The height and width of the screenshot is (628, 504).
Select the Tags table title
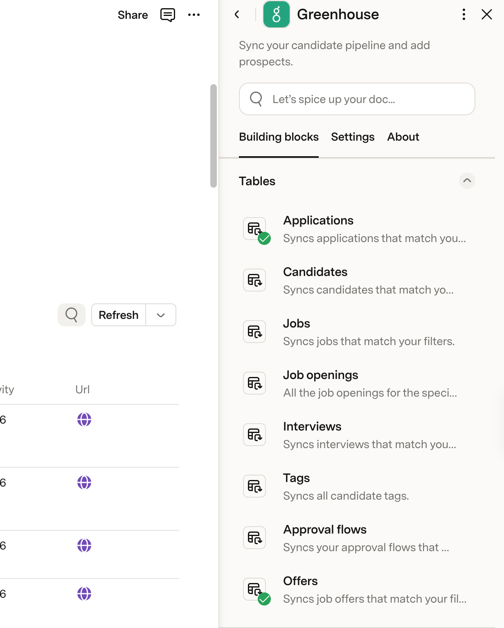tap(296, 478)
